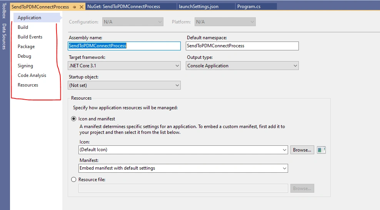The width and height of the screenshot is (380, 210).
Task: Click into the Default namespace field
Action: click(242, 46)
